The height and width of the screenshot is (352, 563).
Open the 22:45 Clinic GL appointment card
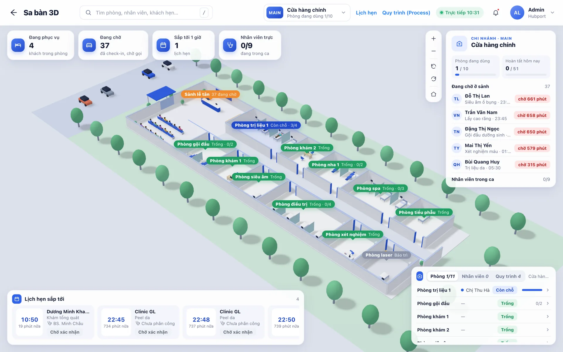138,322
